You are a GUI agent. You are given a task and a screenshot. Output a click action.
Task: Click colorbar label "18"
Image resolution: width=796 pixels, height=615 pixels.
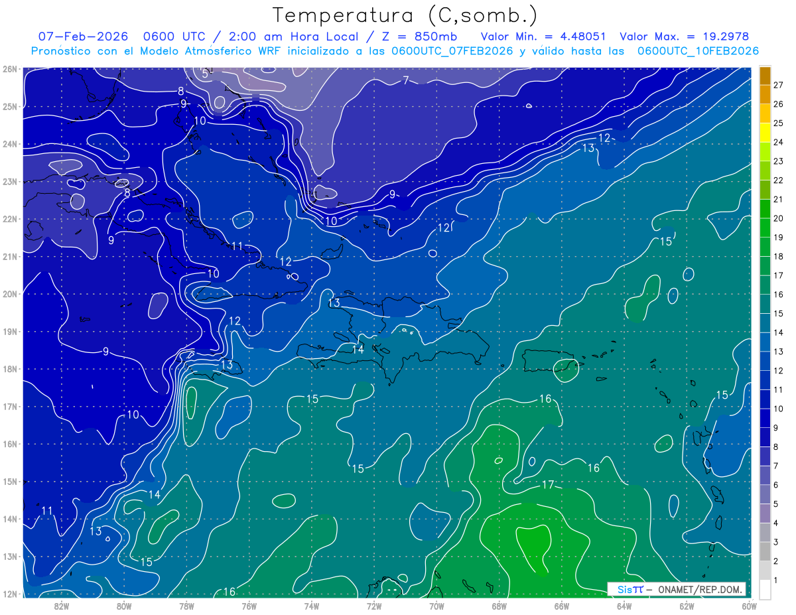[779, 256]
